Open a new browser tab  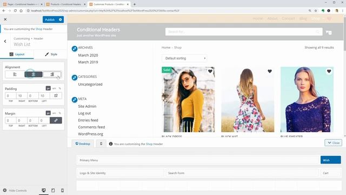pos(135,4)
